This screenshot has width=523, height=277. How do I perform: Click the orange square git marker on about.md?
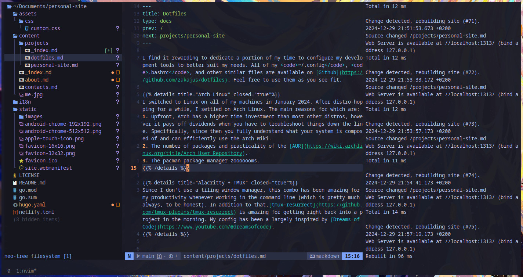[x=118, y=80]
